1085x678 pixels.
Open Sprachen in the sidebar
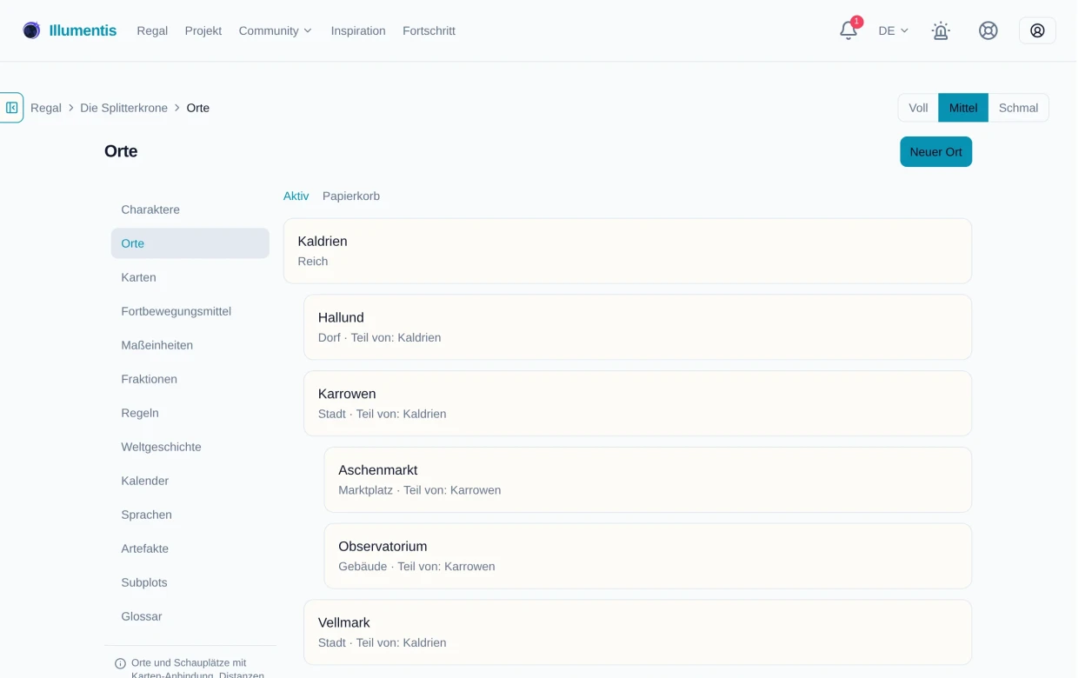190,515
